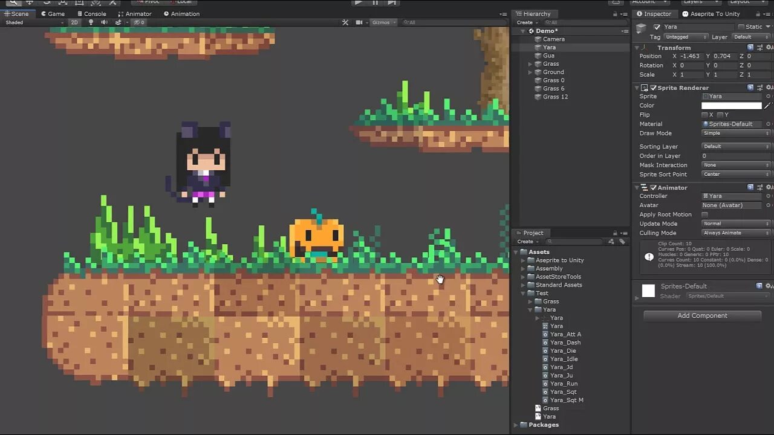774x435 pixels.
Task: Click Project search by label tag icon
Action: click(x=622, y=242)
